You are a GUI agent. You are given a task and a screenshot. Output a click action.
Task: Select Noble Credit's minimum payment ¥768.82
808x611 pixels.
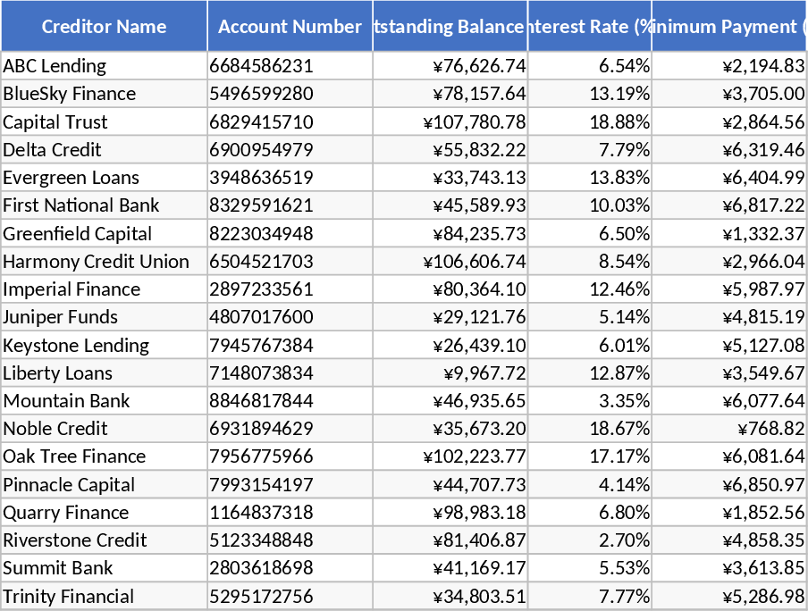[772, 428]
